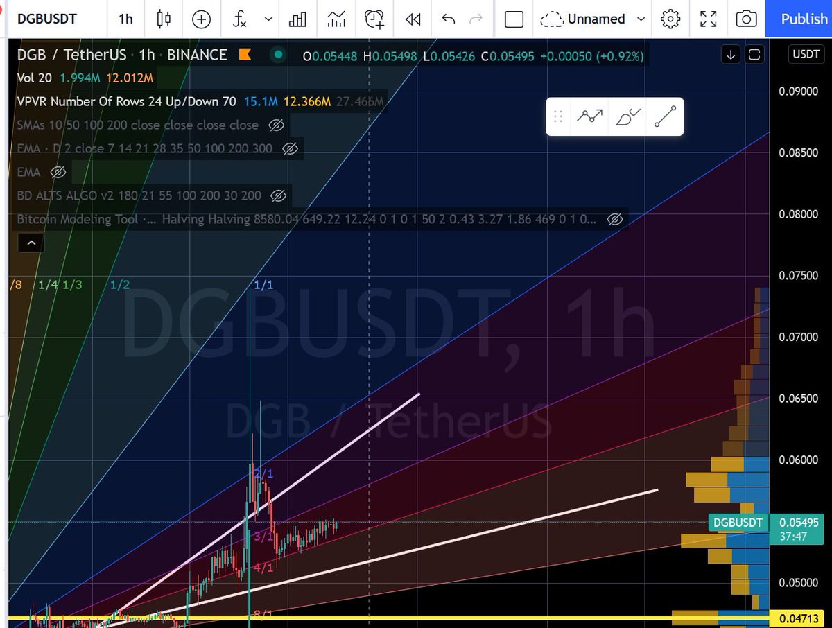Start bar replay with rewind icon
This screenshot has width=832, height=628.
pyautogui.click(x=413, y=19)
